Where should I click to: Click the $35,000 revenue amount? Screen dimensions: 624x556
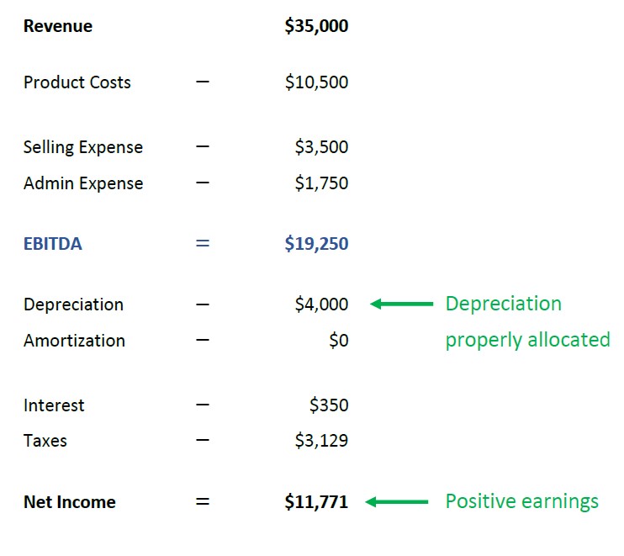pos(316,26)
